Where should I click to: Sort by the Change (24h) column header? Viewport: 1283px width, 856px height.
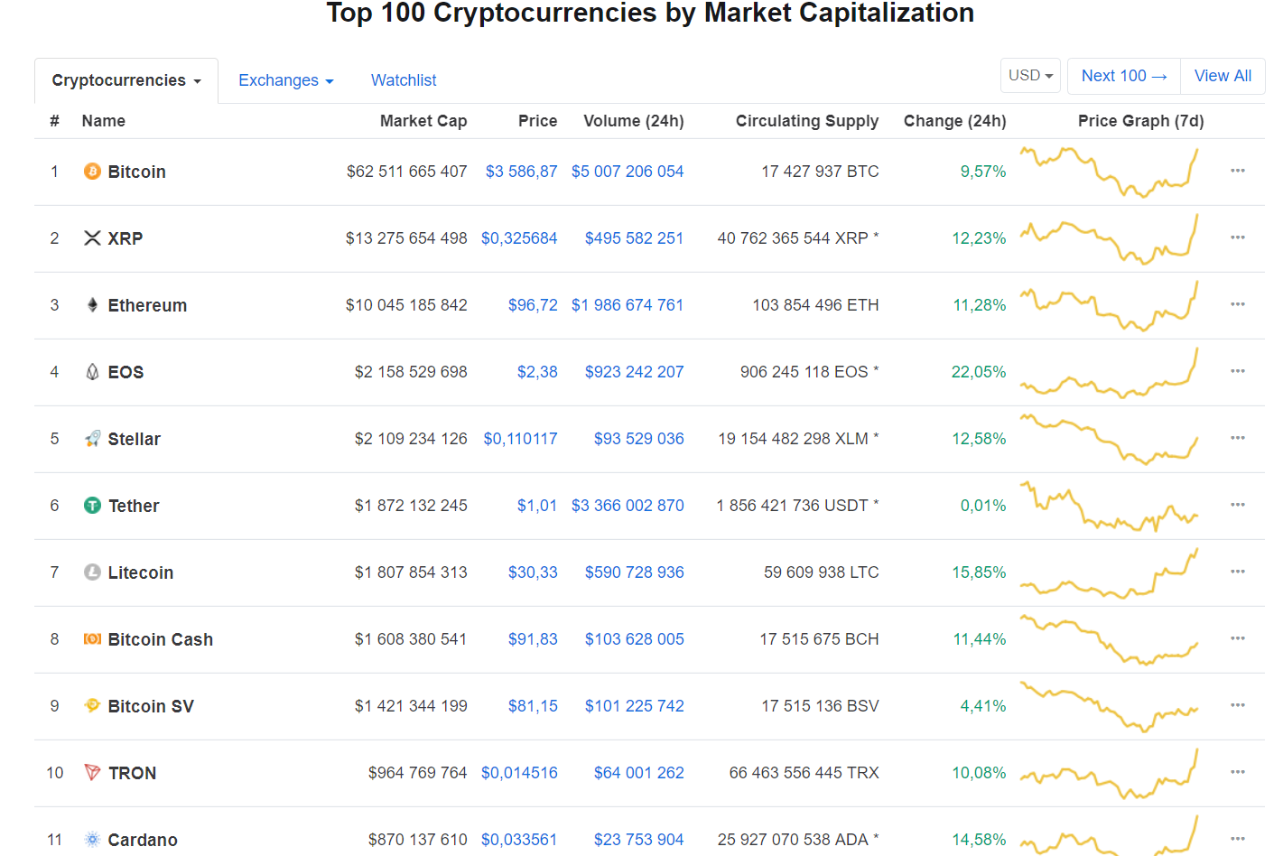(x=955, y=121)
